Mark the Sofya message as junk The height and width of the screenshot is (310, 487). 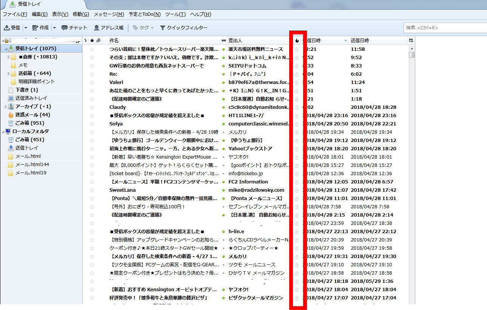click(297, 124)
